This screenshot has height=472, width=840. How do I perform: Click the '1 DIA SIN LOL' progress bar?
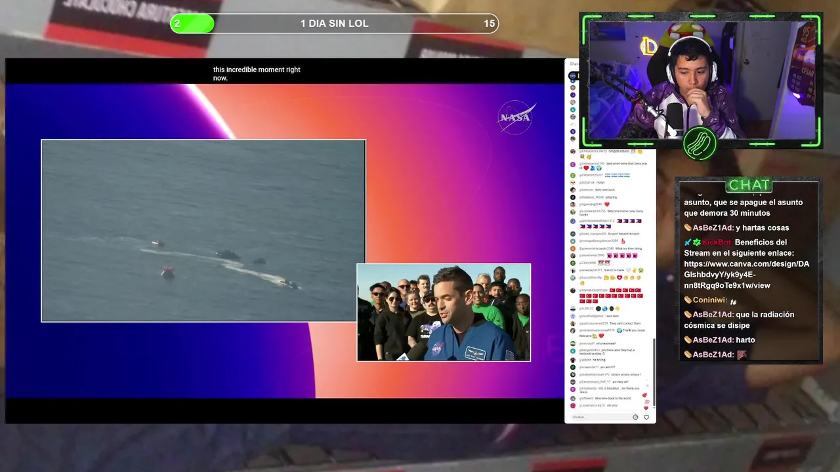coord(334,24)
